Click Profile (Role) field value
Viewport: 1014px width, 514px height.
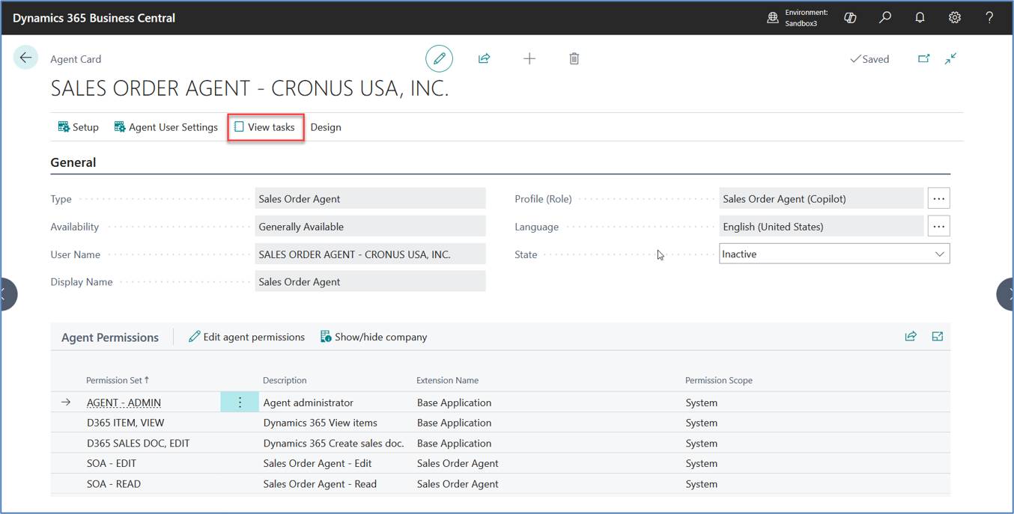[x=821, y=198]
